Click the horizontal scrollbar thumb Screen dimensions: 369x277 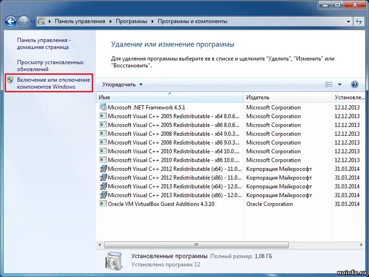tap(196, 245)
